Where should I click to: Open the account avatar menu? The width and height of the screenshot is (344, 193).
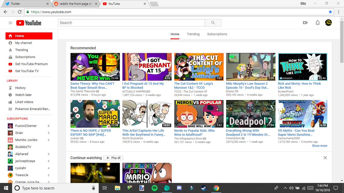click(x=329, y=23)
